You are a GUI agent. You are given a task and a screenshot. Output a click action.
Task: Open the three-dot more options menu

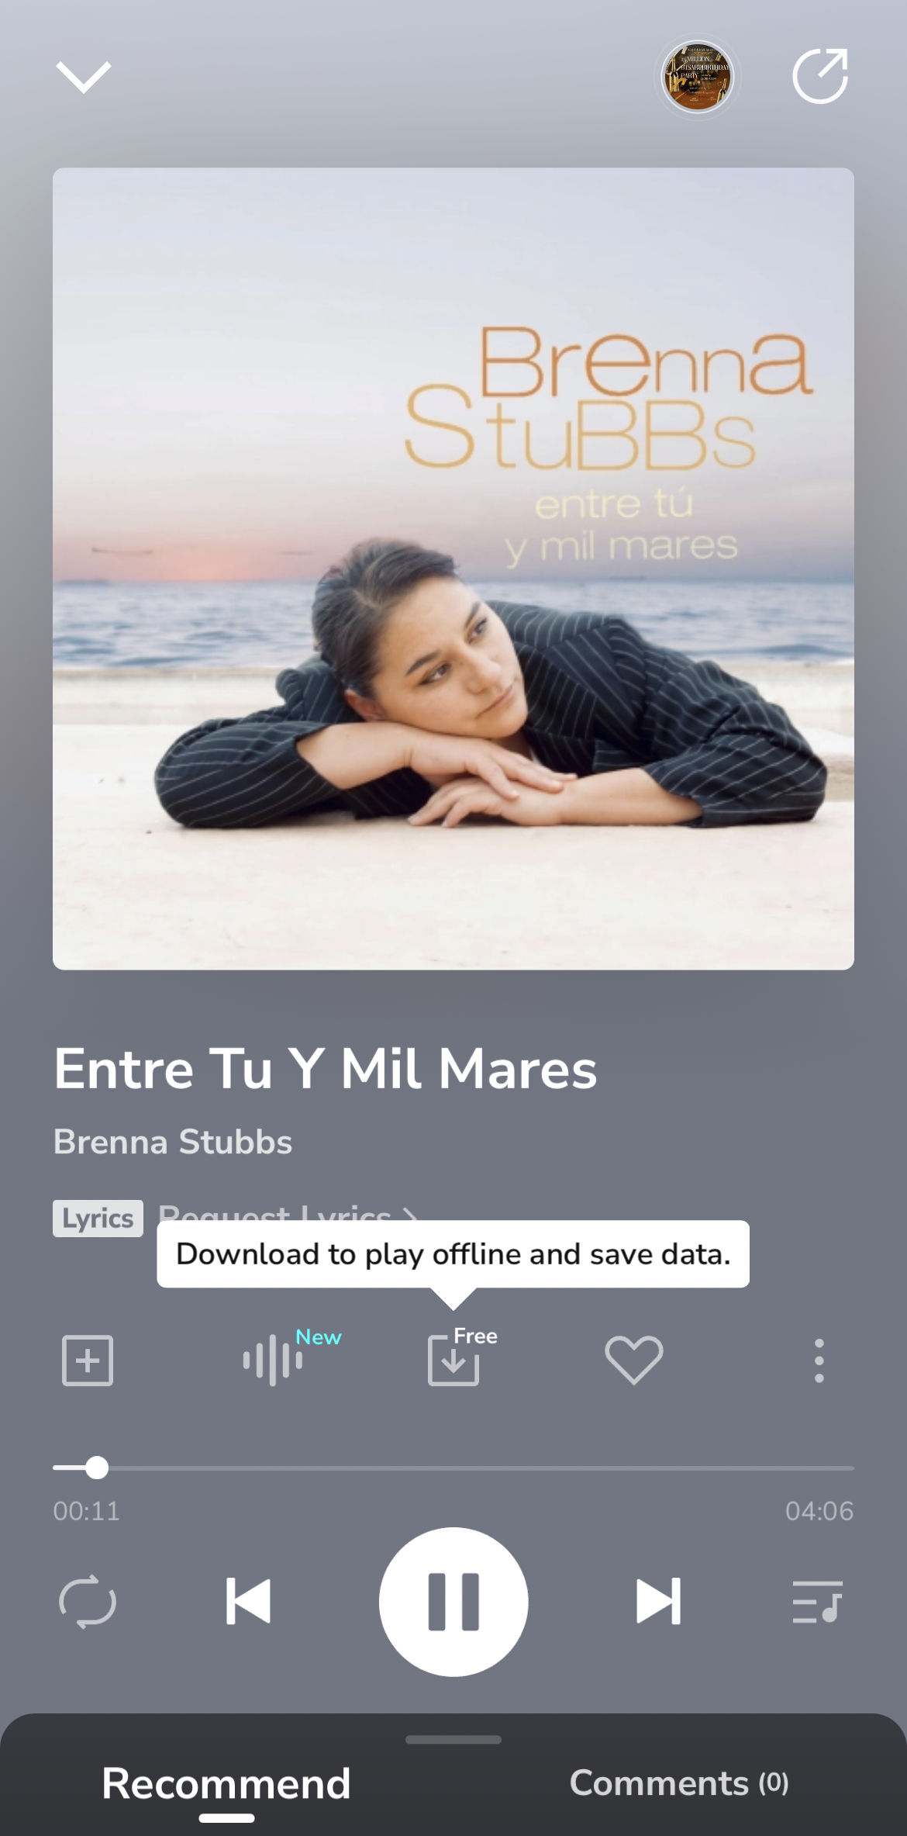pyautogui.click(x=819, y=1361)
